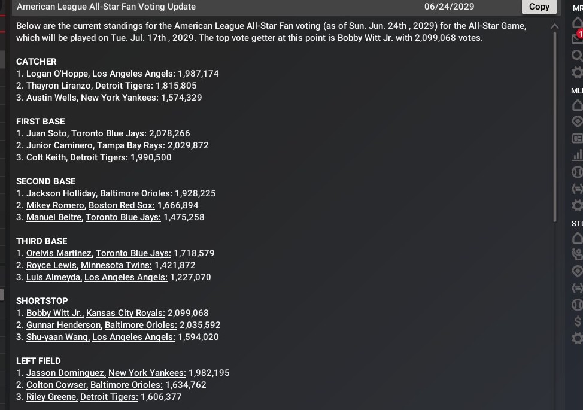Open the bar chart statistics icon
Viewport: 583px width, 410px height.
(577, 155)
